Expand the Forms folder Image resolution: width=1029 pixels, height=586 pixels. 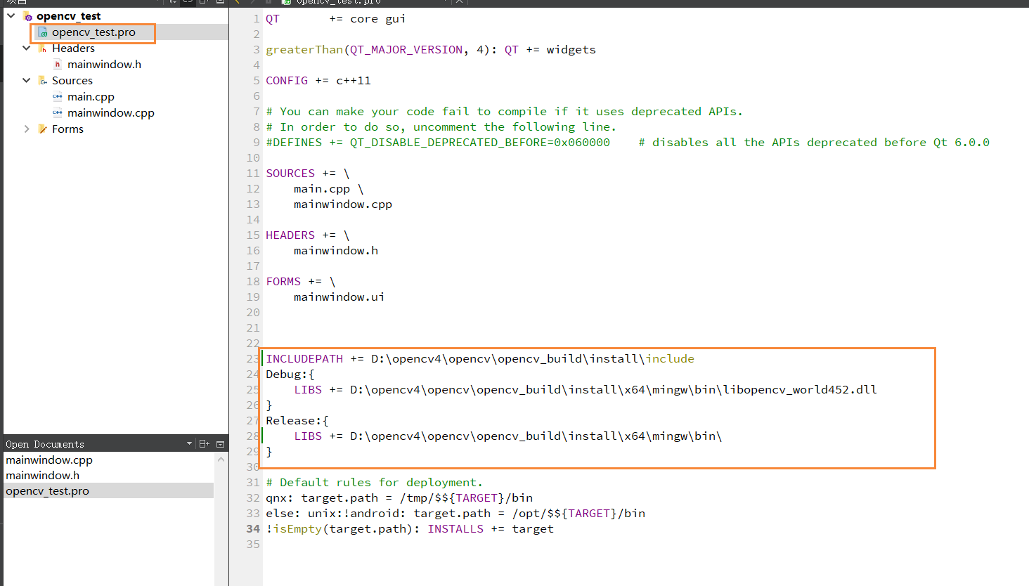pyautogui.click(x=27, y=129)
